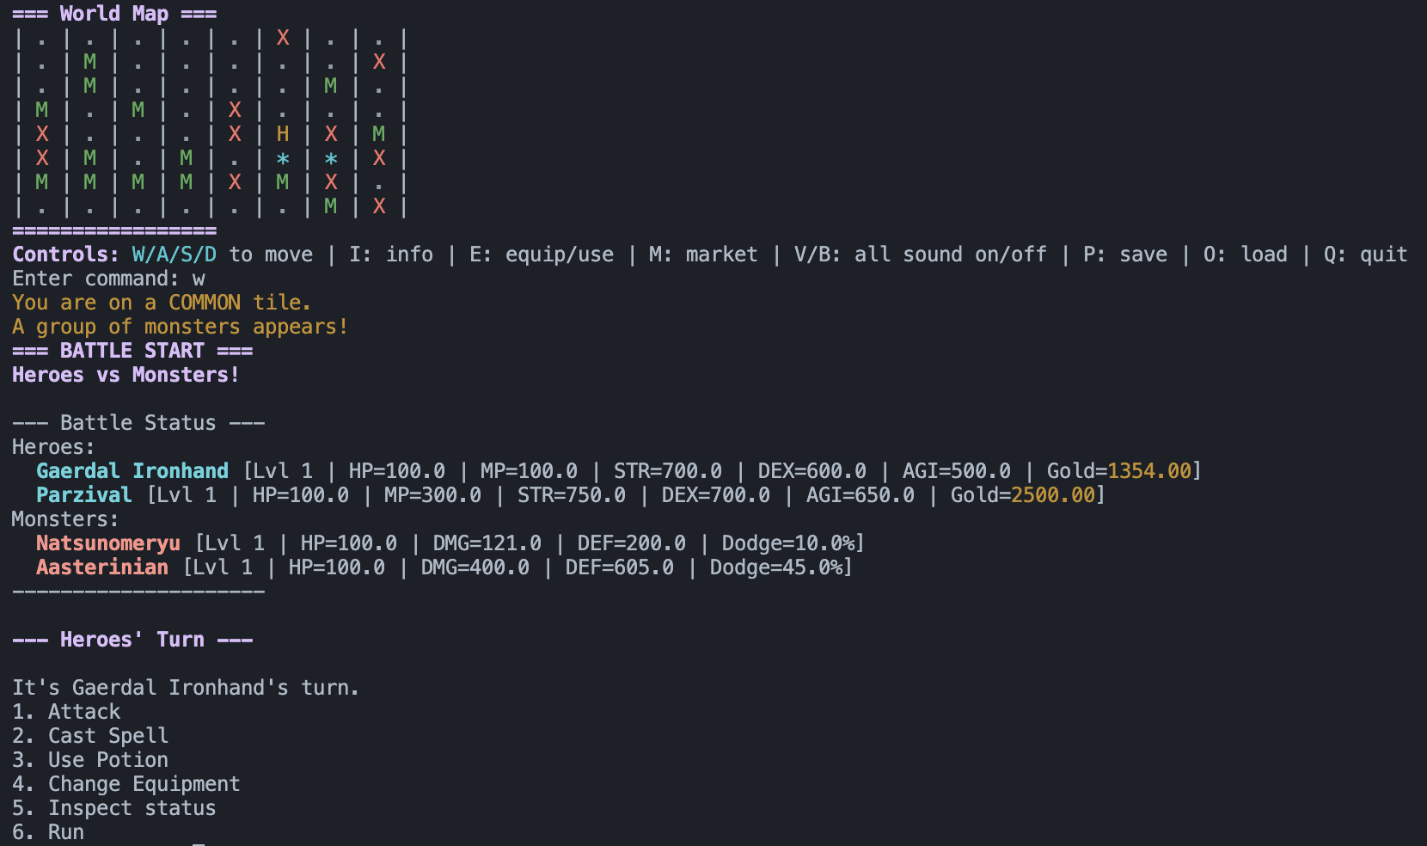This screenshot has width=1427, height=846.
Task: Choose 4. Change Equipment option
Action: click(126, 784)
